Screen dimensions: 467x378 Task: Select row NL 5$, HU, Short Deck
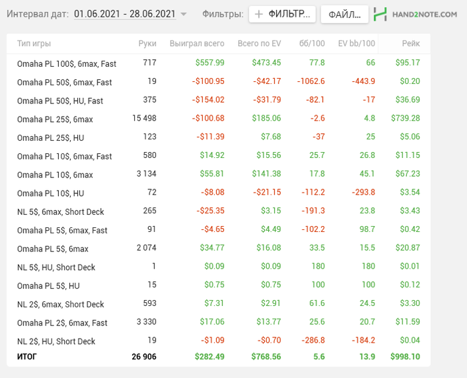[218, 267]
